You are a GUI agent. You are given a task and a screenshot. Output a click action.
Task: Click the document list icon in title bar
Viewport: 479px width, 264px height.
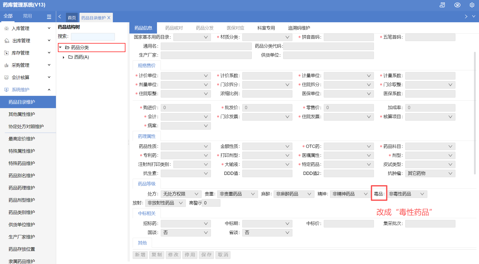[x=442, y=5]
